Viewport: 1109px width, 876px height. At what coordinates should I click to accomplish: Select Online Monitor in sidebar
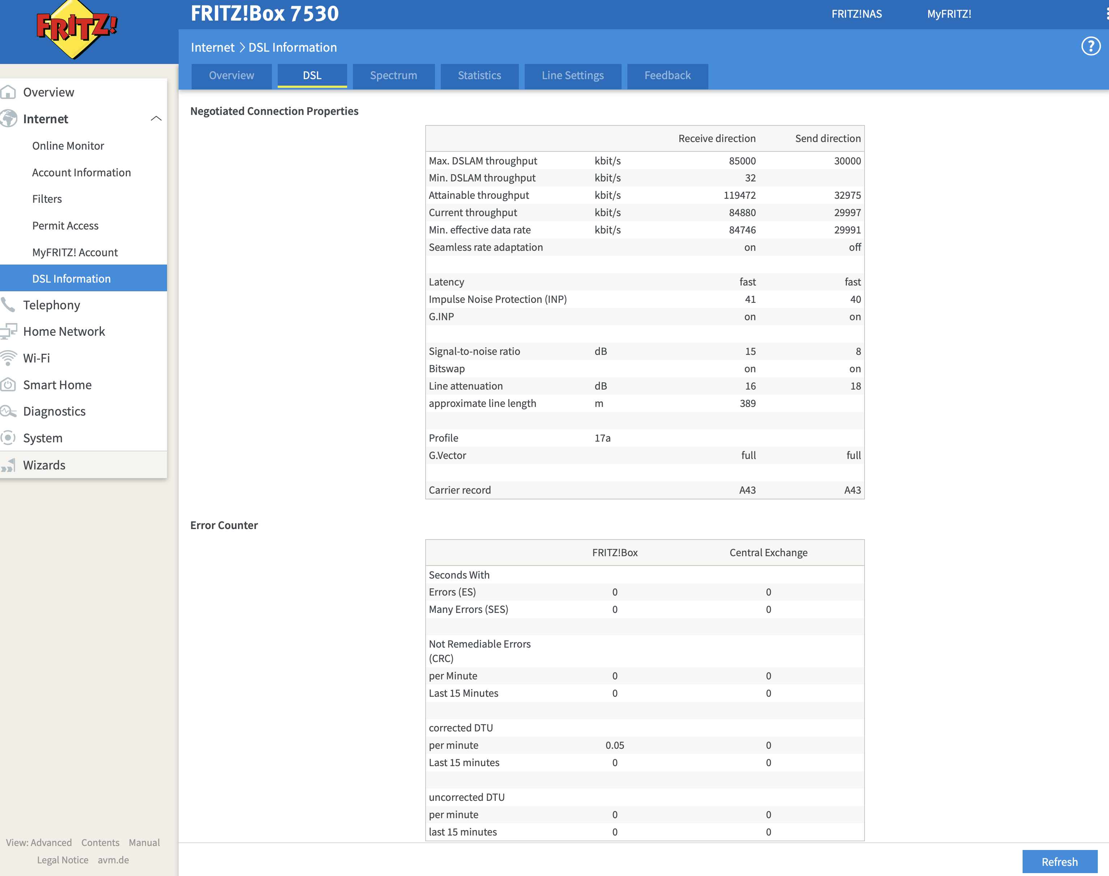click(68, 146)
